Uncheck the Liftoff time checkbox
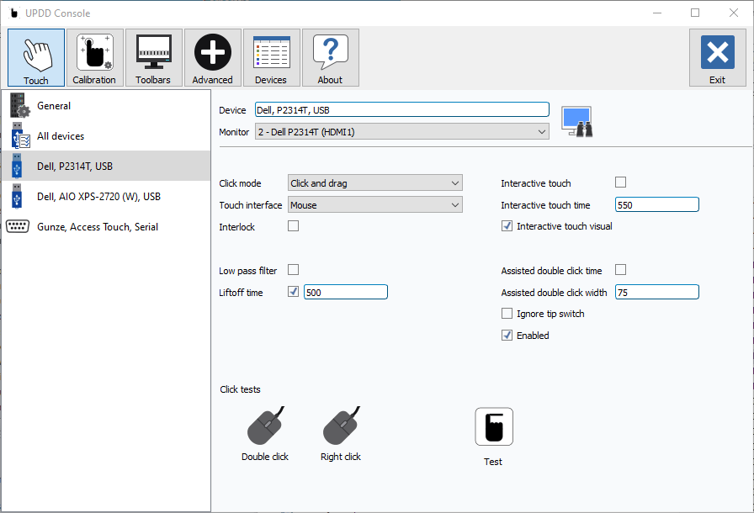Viewport: 754px width, 513px height. [294, 292]
